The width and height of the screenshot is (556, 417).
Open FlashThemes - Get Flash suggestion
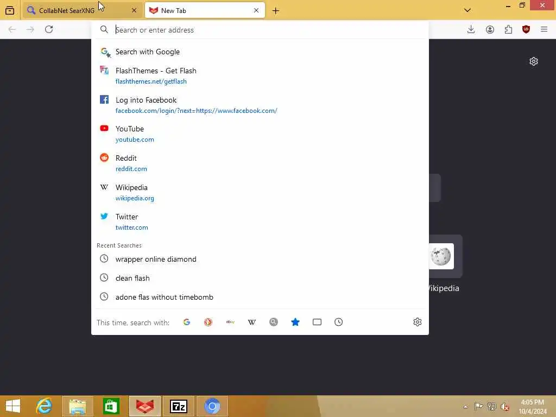tap(260, 75)
